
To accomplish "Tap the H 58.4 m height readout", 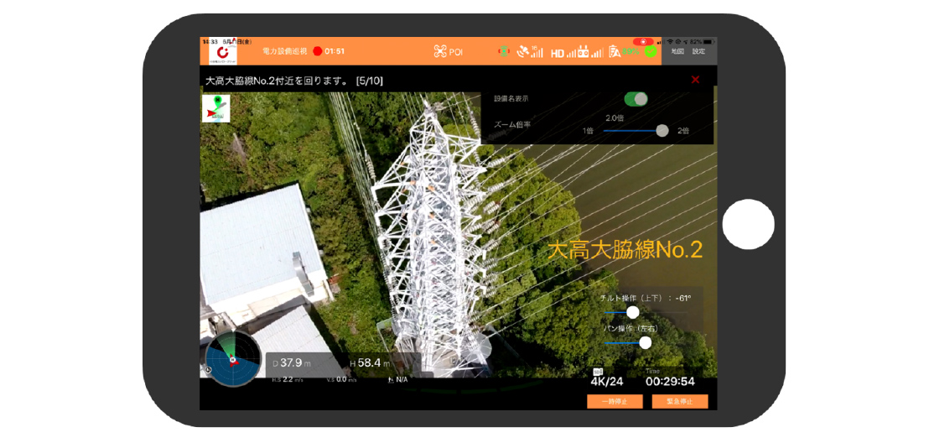I will [371, 363].
